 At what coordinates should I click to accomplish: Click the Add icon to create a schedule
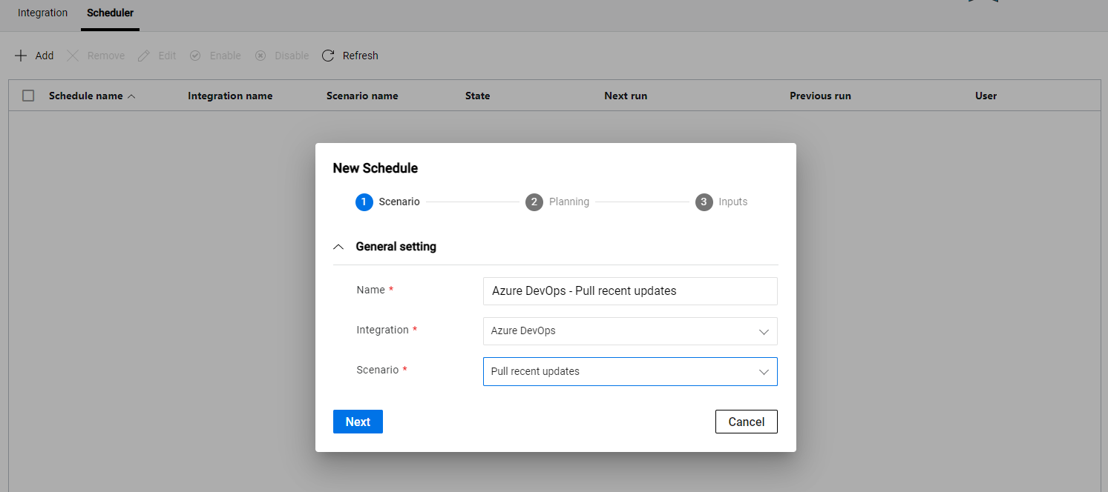click(x=21, y=55)
